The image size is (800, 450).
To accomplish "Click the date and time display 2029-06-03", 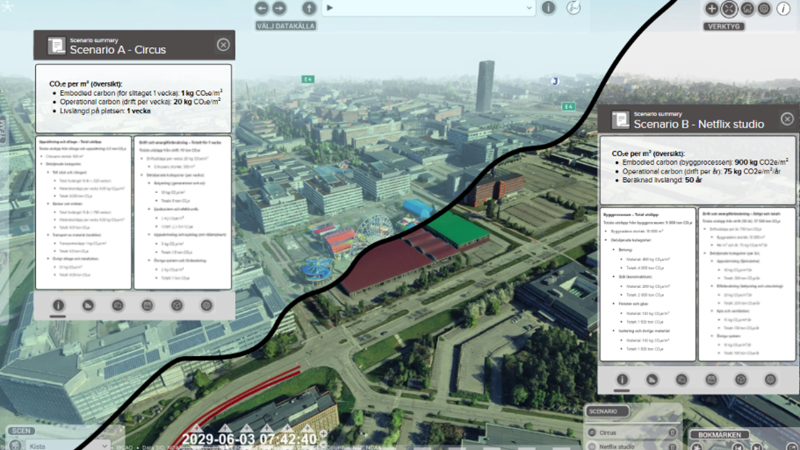I will tap(249, 439).
